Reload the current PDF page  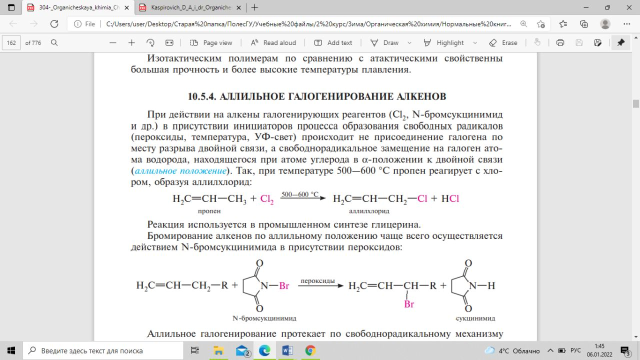pos(55,23)
